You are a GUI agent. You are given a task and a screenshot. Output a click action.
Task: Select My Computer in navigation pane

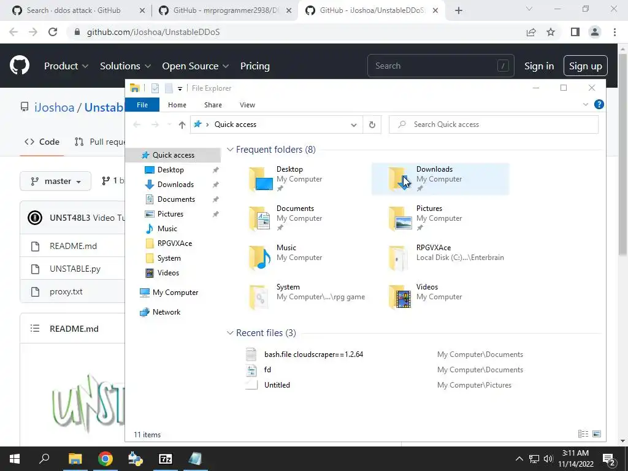[175, 293]
